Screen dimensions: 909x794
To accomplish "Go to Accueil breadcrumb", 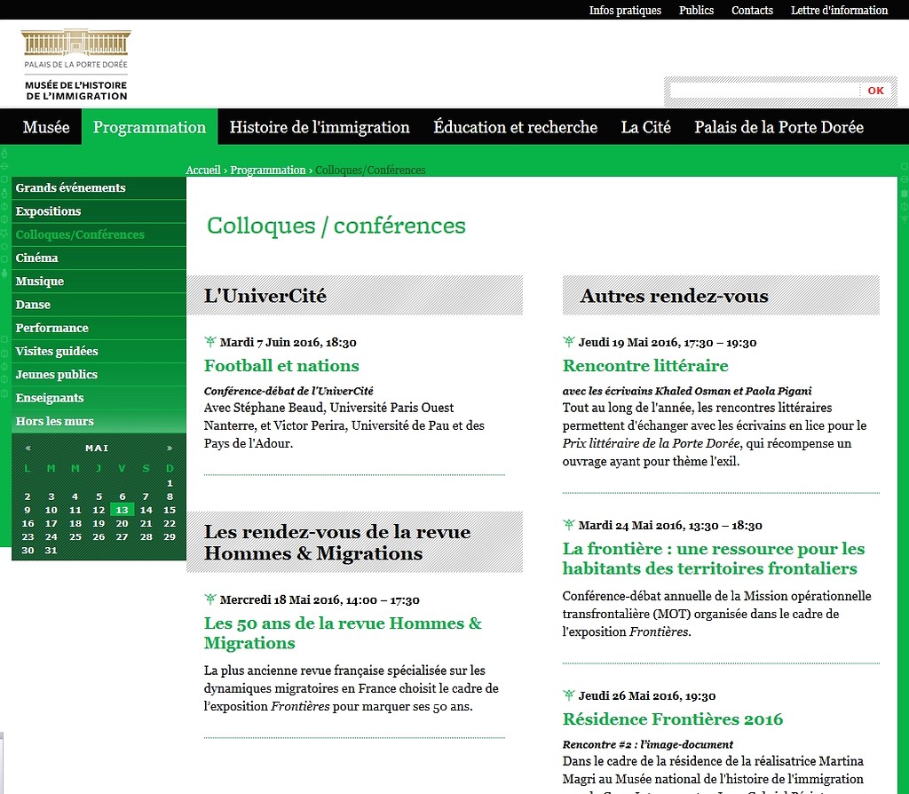I will pos(203,170).
